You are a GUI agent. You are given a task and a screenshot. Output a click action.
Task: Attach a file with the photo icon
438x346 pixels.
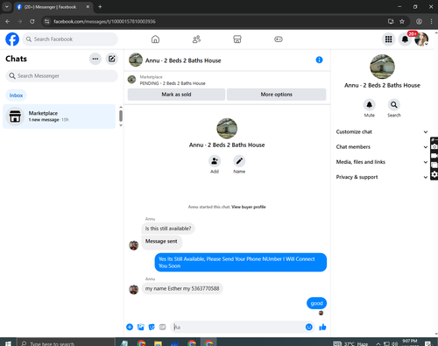pos(141,327)
